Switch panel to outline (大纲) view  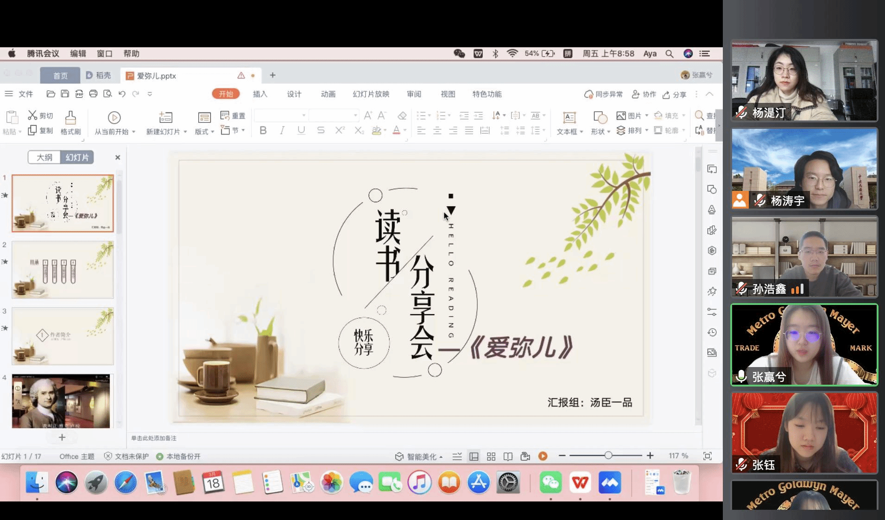(44, 158)
